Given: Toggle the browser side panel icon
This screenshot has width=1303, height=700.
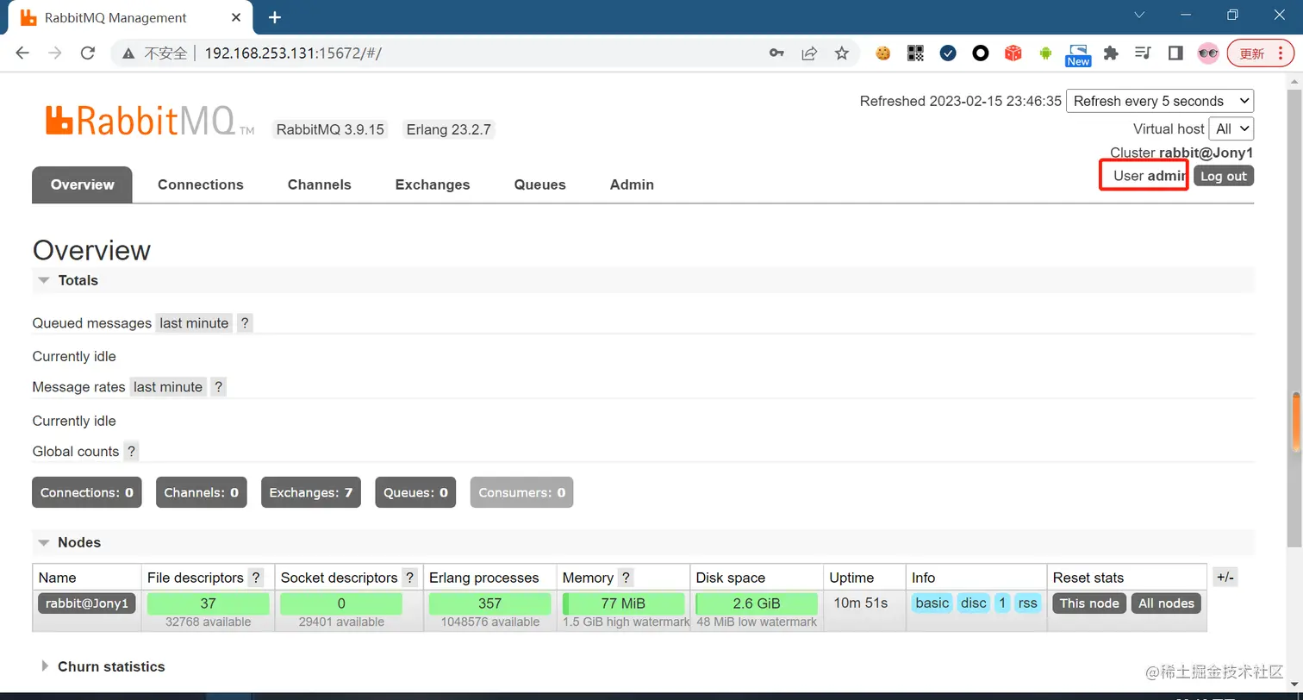Looking at the screenshot, I should pyautogui.click(x=1175, y=53).
